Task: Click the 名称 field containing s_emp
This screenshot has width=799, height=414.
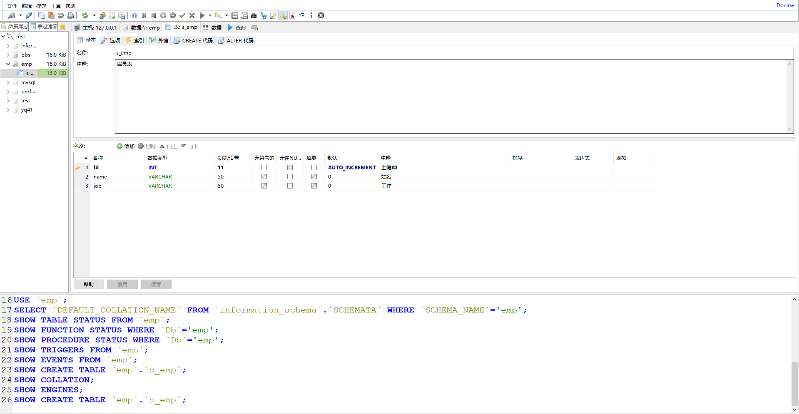Action: pos(454,53)
